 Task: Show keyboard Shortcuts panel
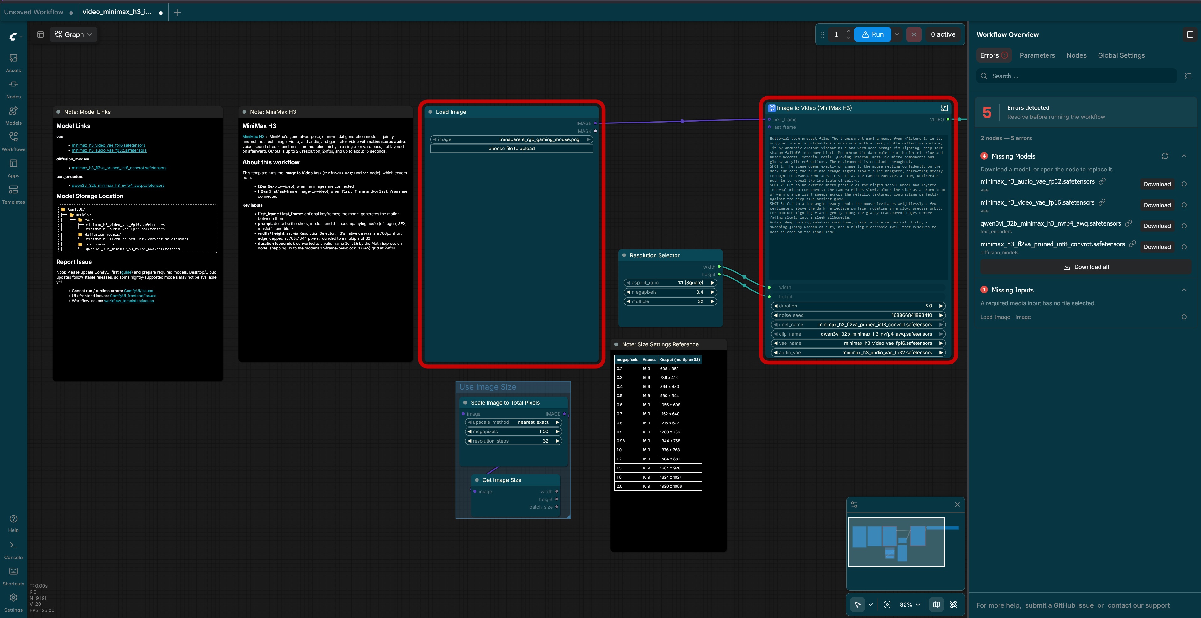click(x=13, y=576)
